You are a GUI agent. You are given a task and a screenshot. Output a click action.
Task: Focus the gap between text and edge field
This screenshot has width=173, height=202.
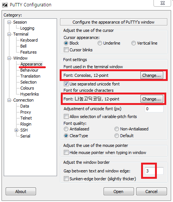point(154,171)
